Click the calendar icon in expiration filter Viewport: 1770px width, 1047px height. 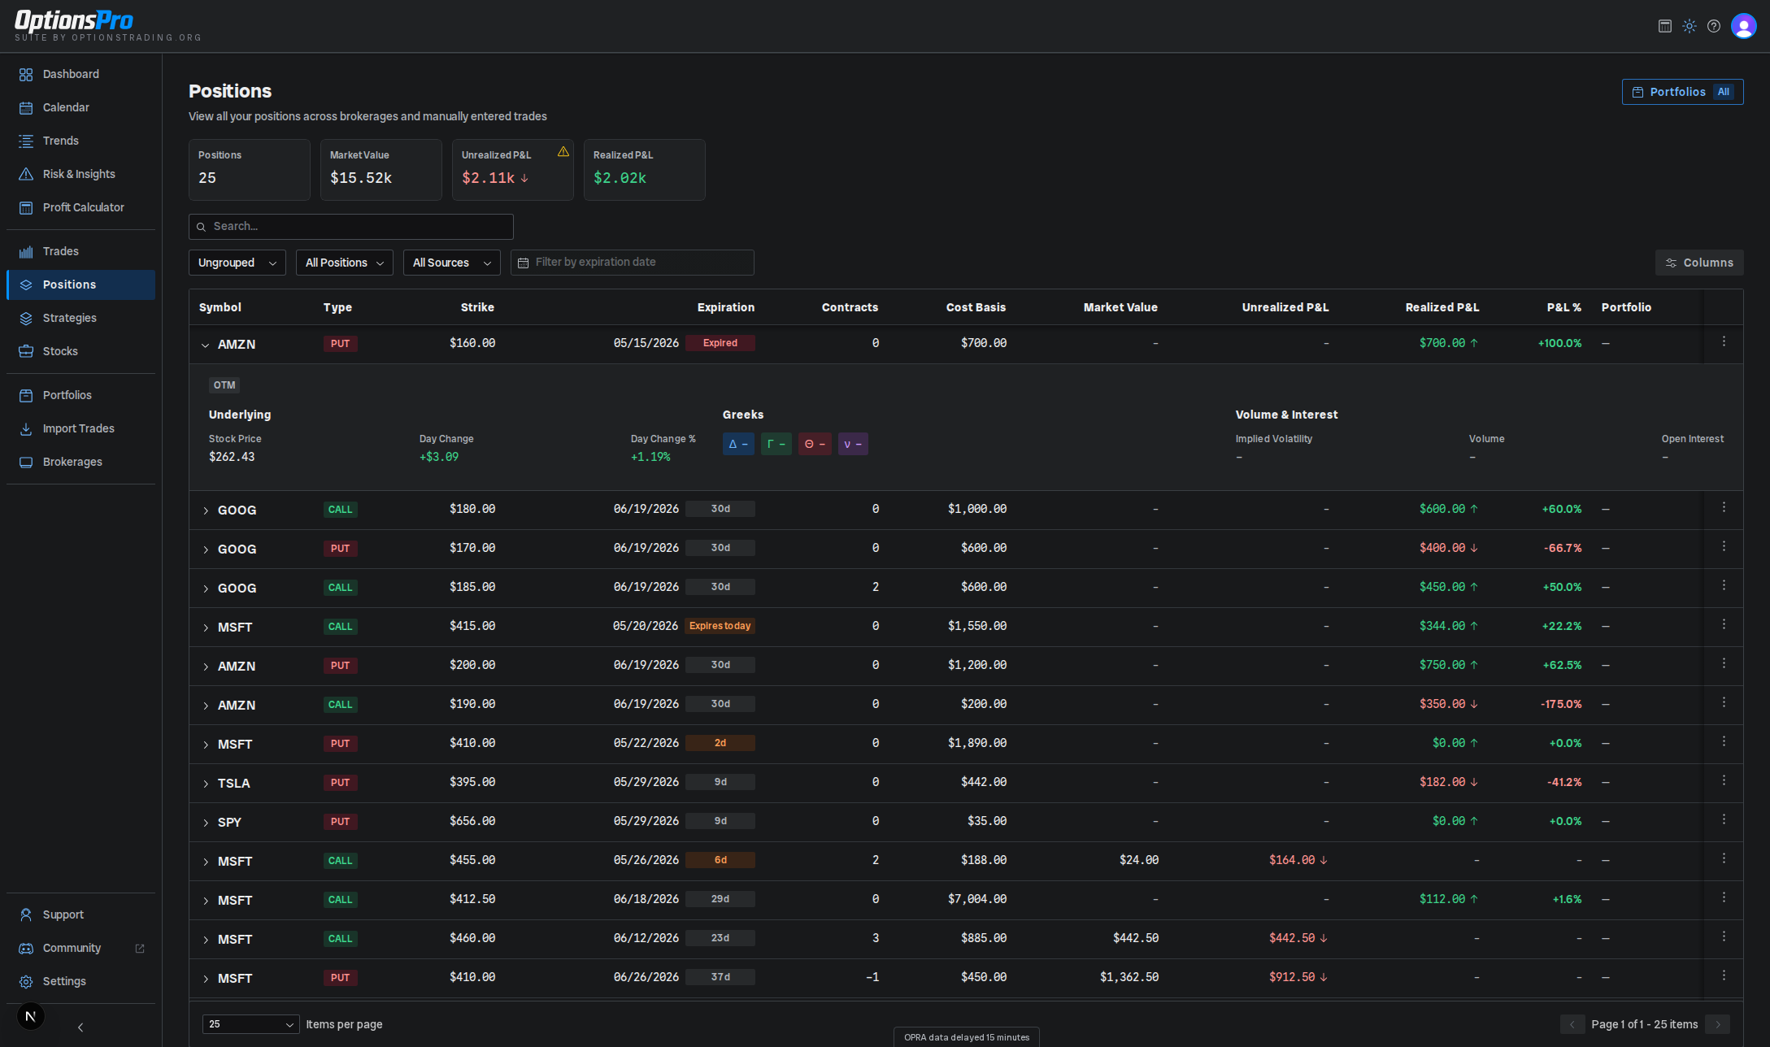point(524,263)
